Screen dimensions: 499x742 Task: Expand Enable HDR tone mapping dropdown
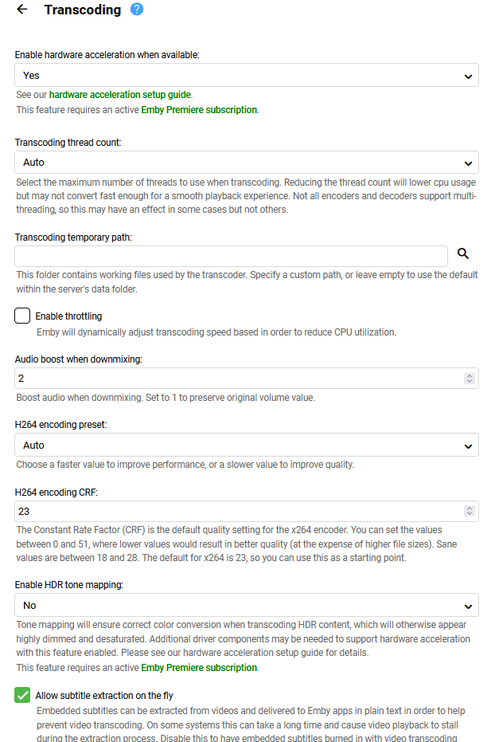point(247,606)
